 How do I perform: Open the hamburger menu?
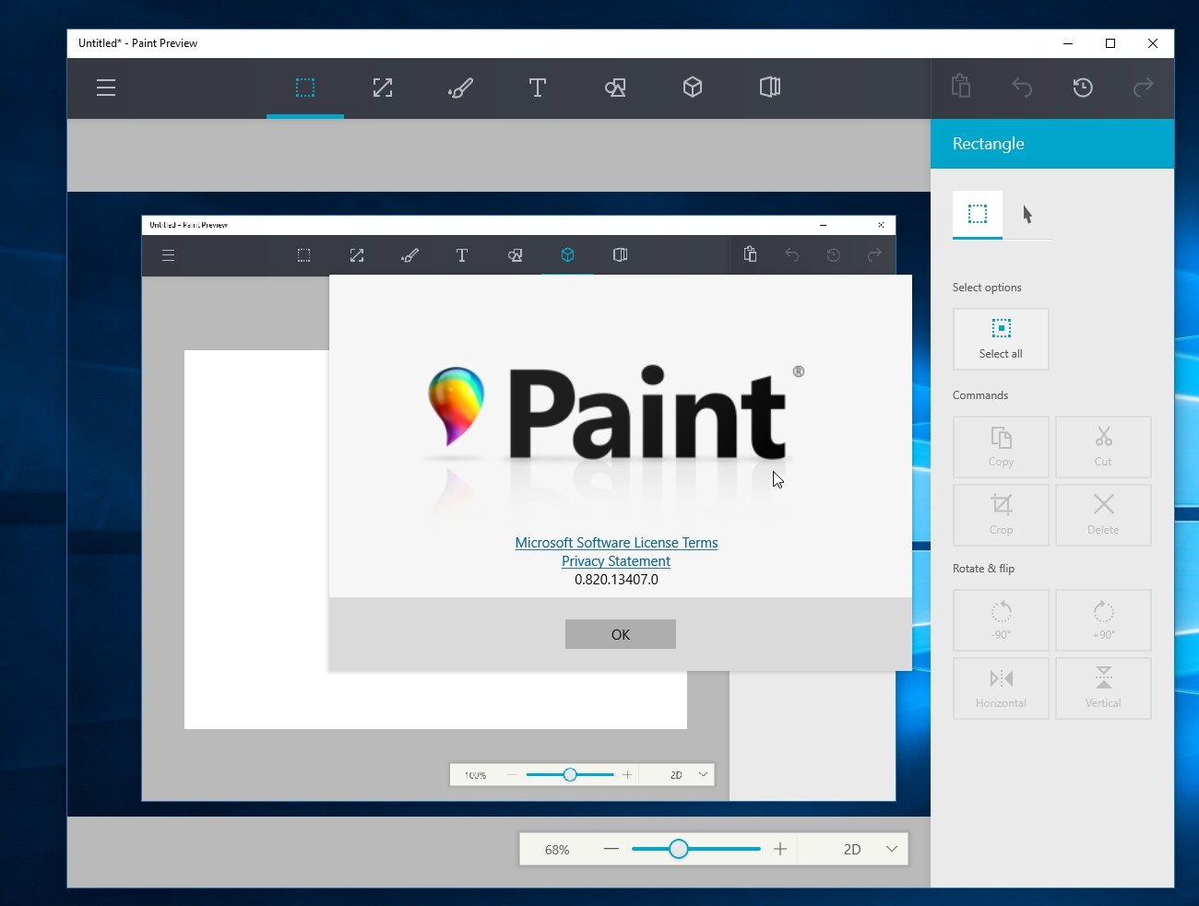pos(106,88)
